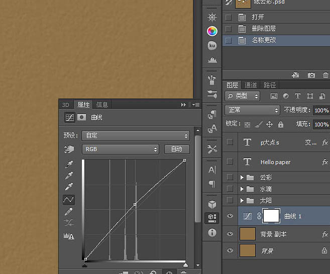Image resolution: width=330 pixels, height=274 pixels.
Task: Select the black point eyedropper
Action: coord(69,164)
